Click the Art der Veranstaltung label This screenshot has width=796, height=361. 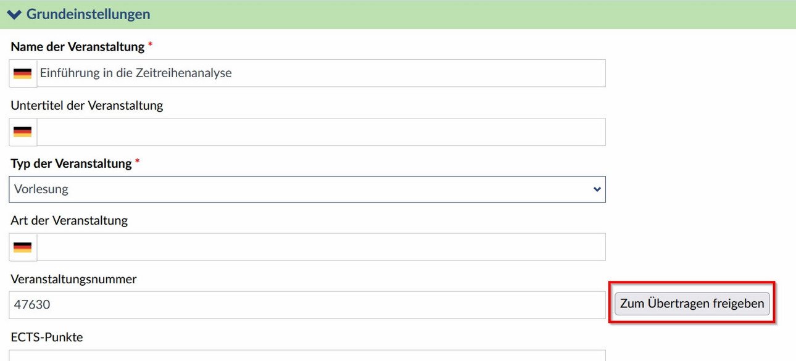69,220
